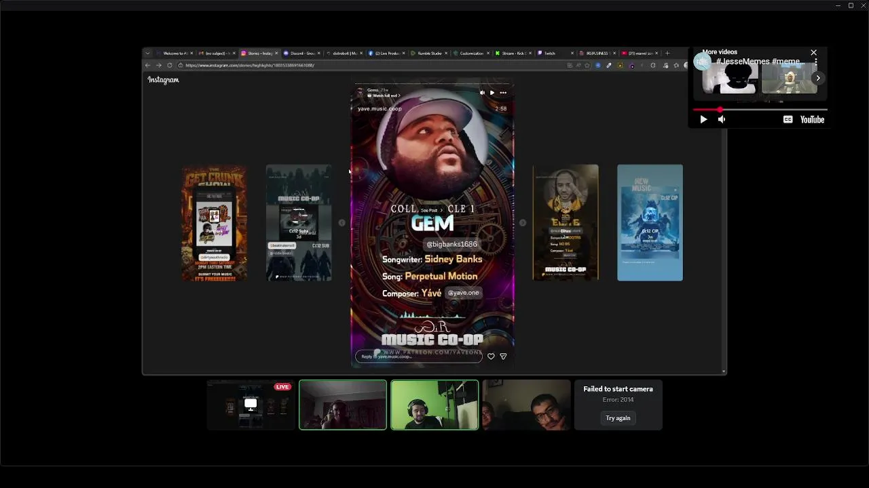Tap the @yave.one mention sticker
This screenshot has width=869, height=488.
click(463, 293)
